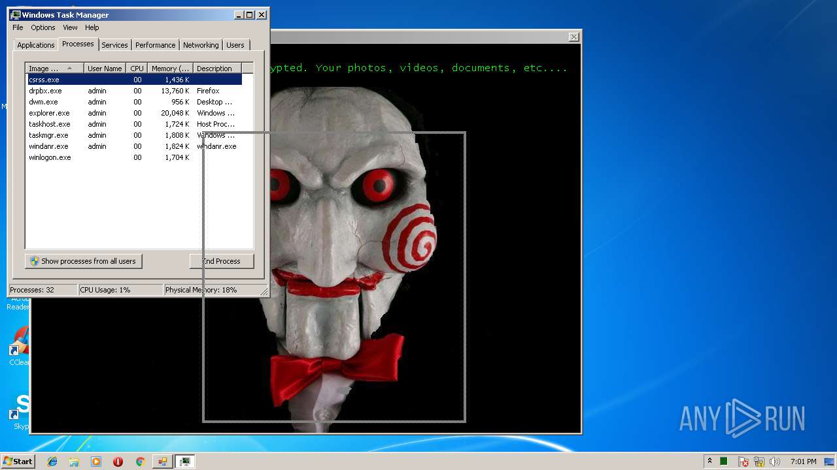
Task: Sort processes by Memory column
Action: pos(170,69)
